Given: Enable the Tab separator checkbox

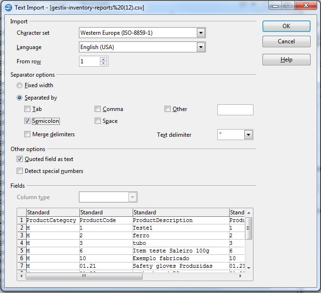Looking at the screenshot, I should tap(27, 109).
